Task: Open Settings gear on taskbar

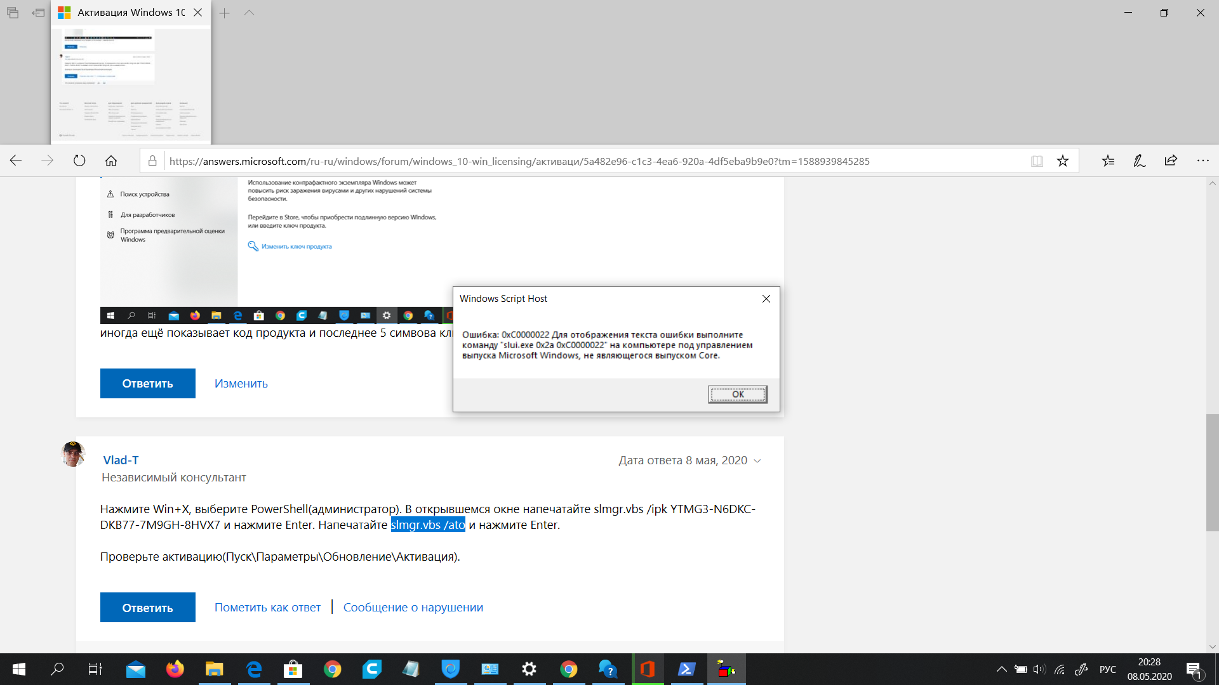Action: 529,669
